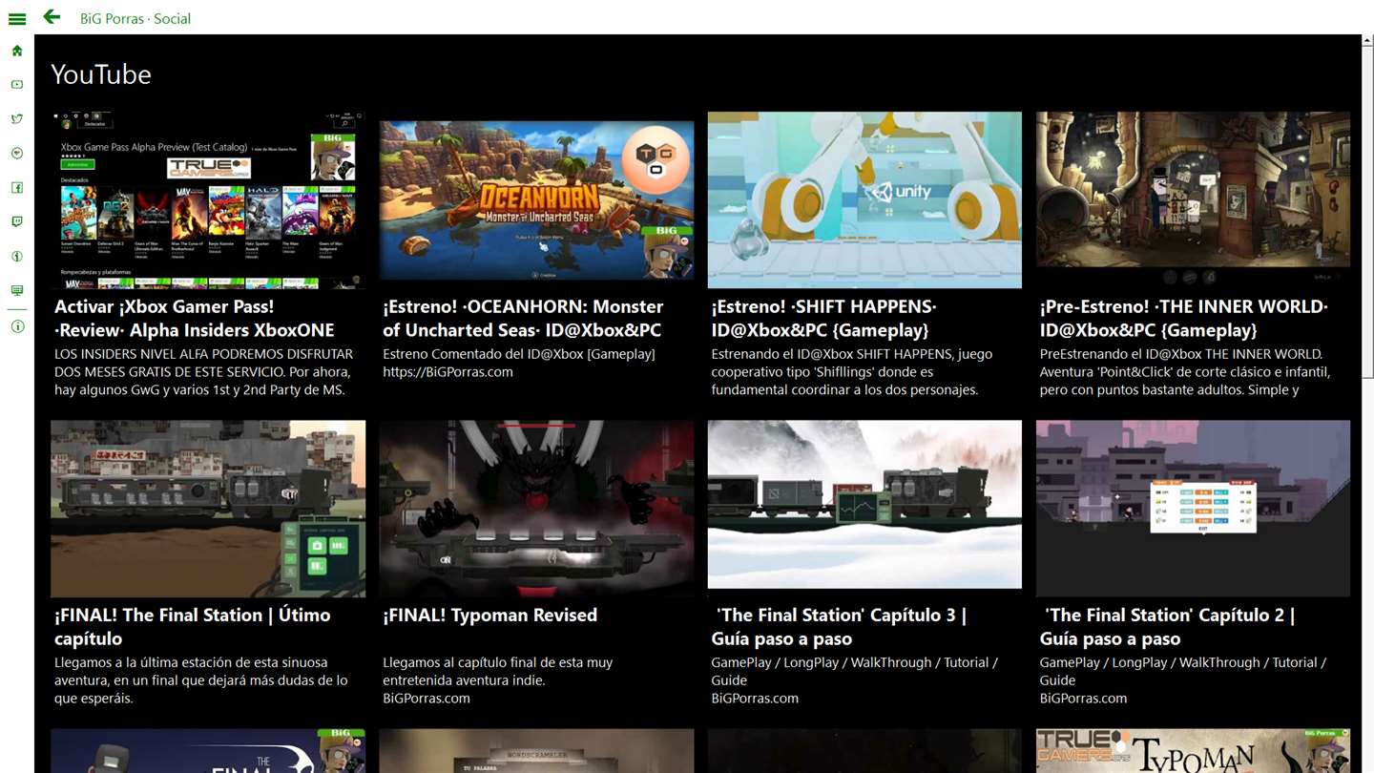Image resolution: width=1374 pixels, height=773 pixels.
Task: Open the Shift Happens unity thumbnail
Action: click(x=864, y=199)
